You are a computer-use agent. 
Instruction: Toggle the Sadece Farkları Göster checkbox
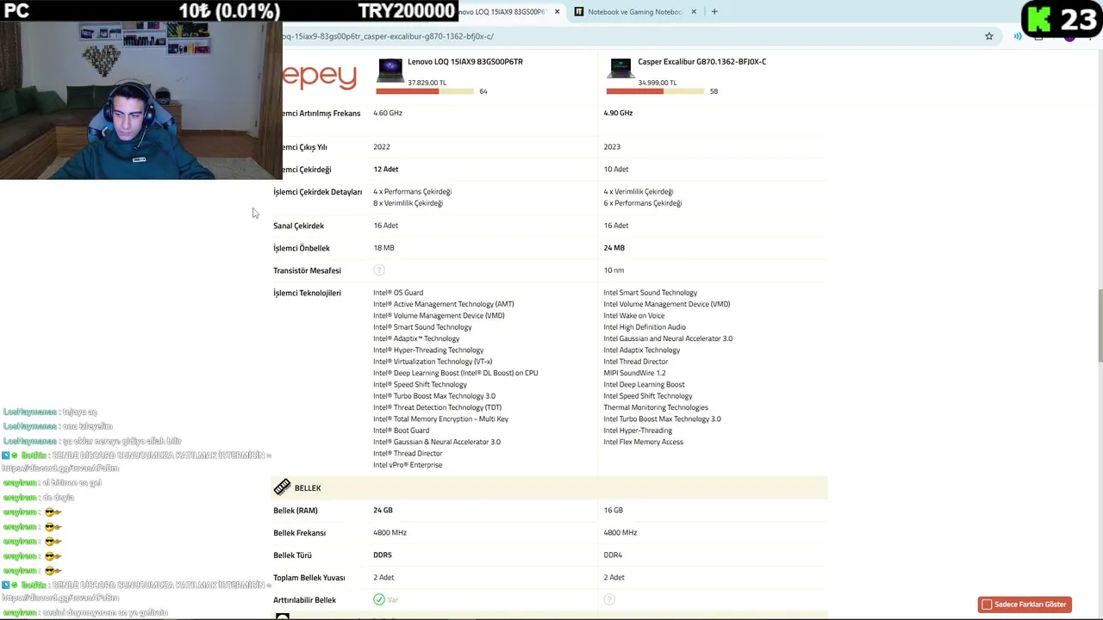tap(987, 604)
